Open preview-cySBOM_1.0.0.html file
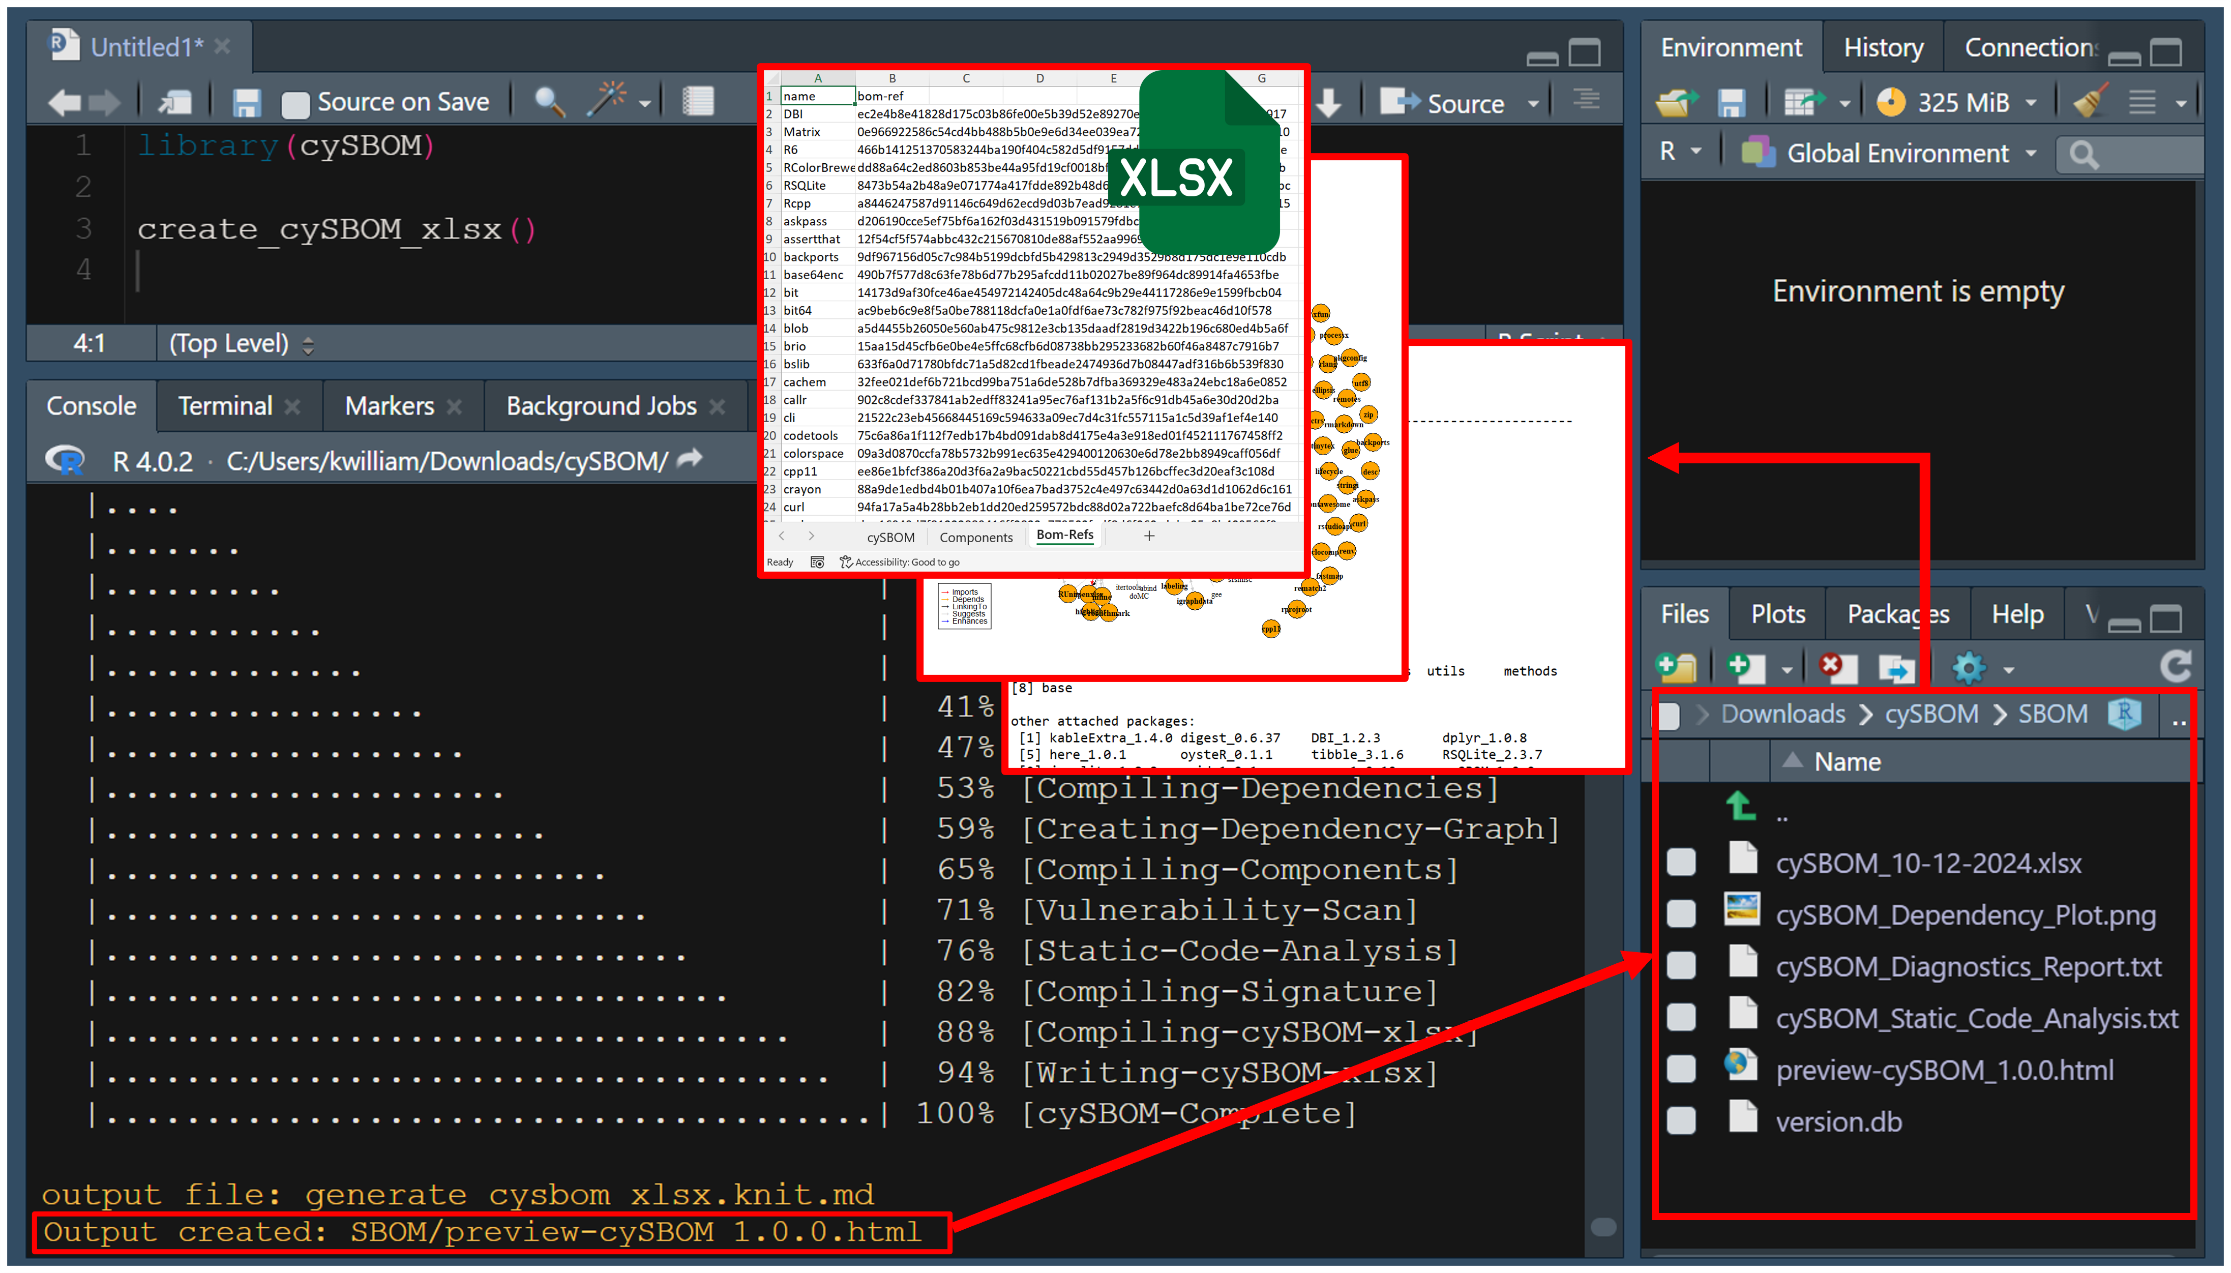The height and width of the screenshot is (1273, 2231). pos(1944,1070)
